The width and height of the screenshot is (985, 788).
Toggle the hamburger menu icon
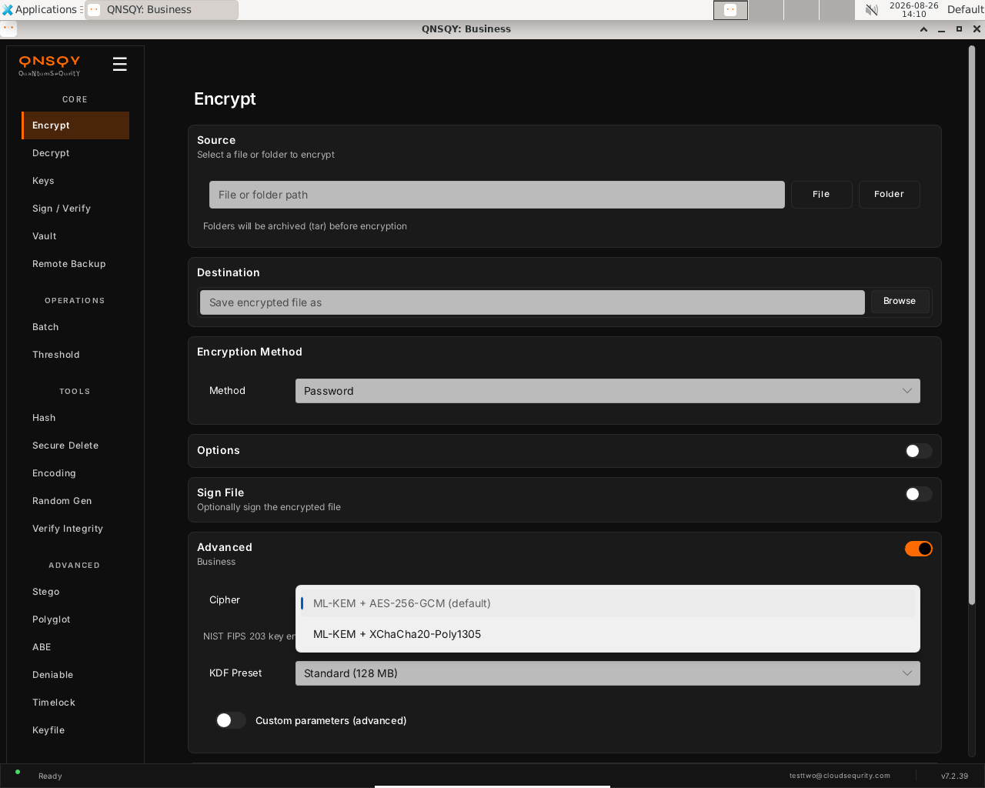tap(119, 64)
